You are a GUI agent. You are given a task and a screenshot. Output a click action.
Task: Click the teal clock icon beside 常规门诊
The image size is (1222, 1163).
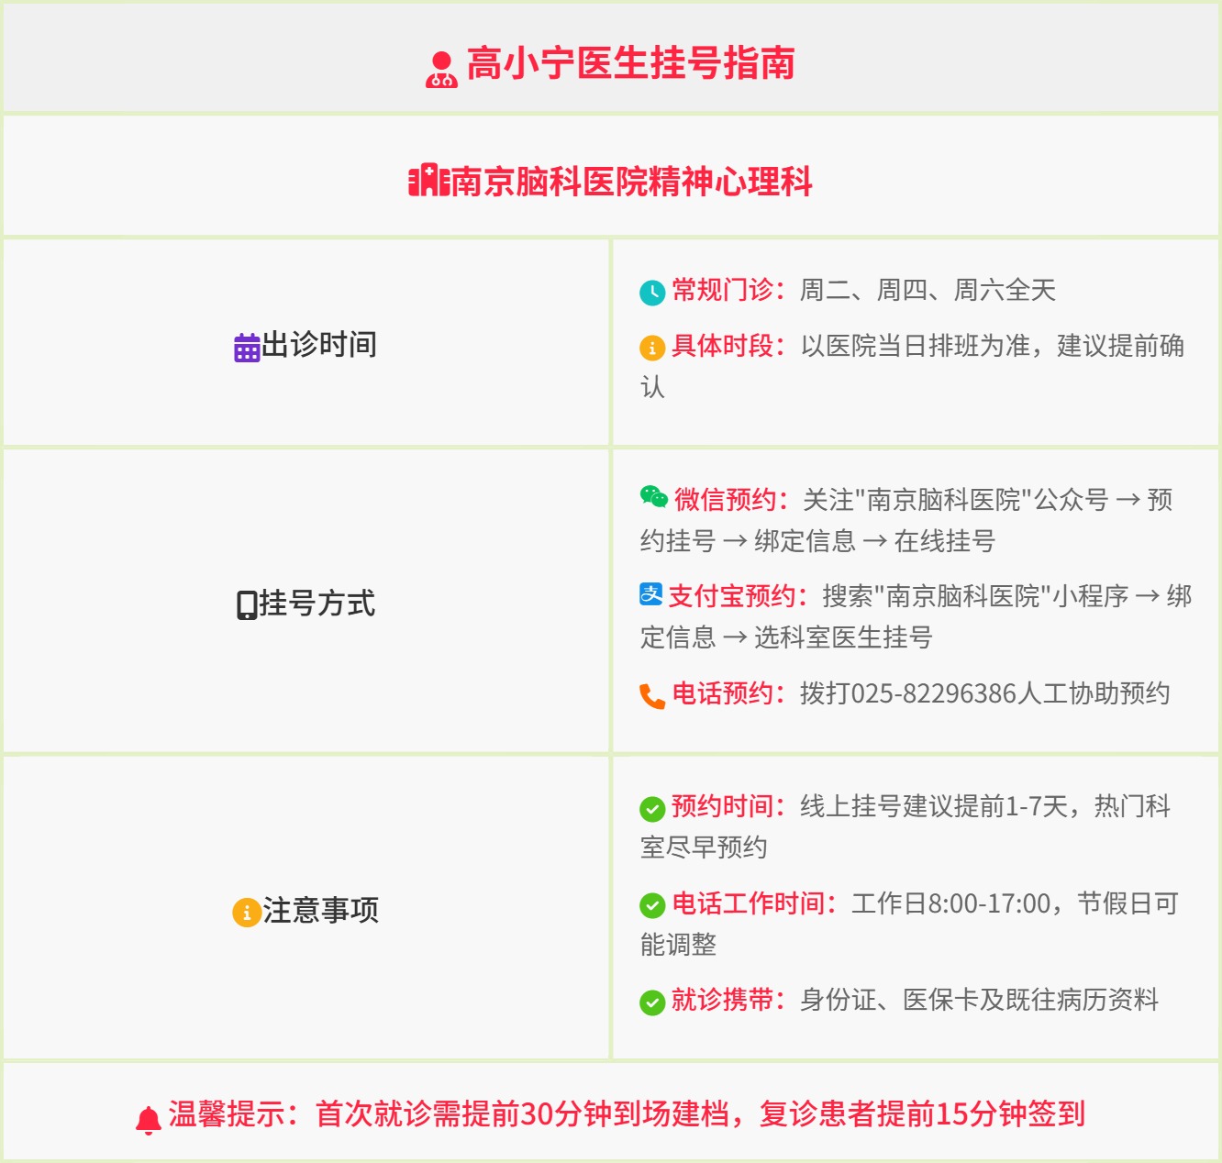652,293
